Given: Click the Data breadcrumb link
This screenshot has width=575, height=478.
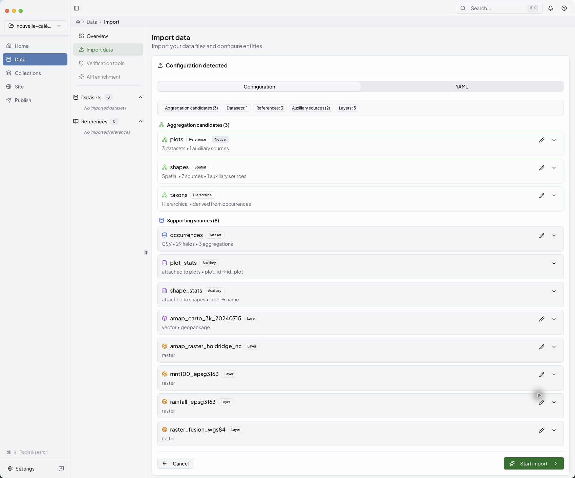Looking at the screenshot, I should pos(92,22).
